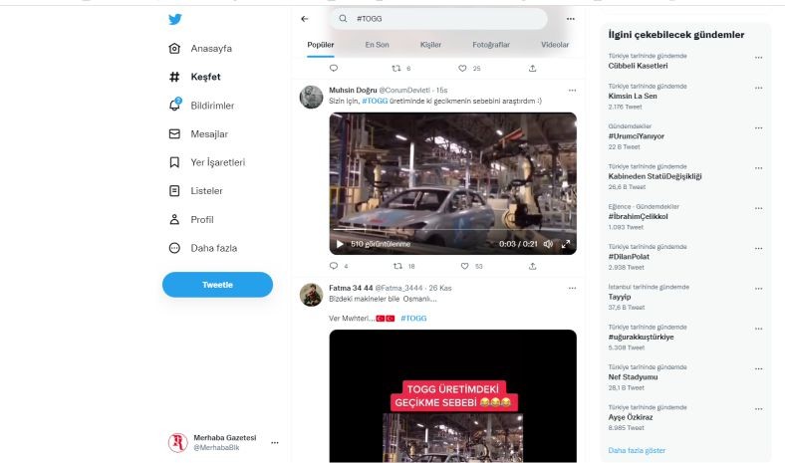Viewport: 785px width, 463px height.
Task: Open Fatma 34 44 tweet options dots
Action: [x=572, y=289]
